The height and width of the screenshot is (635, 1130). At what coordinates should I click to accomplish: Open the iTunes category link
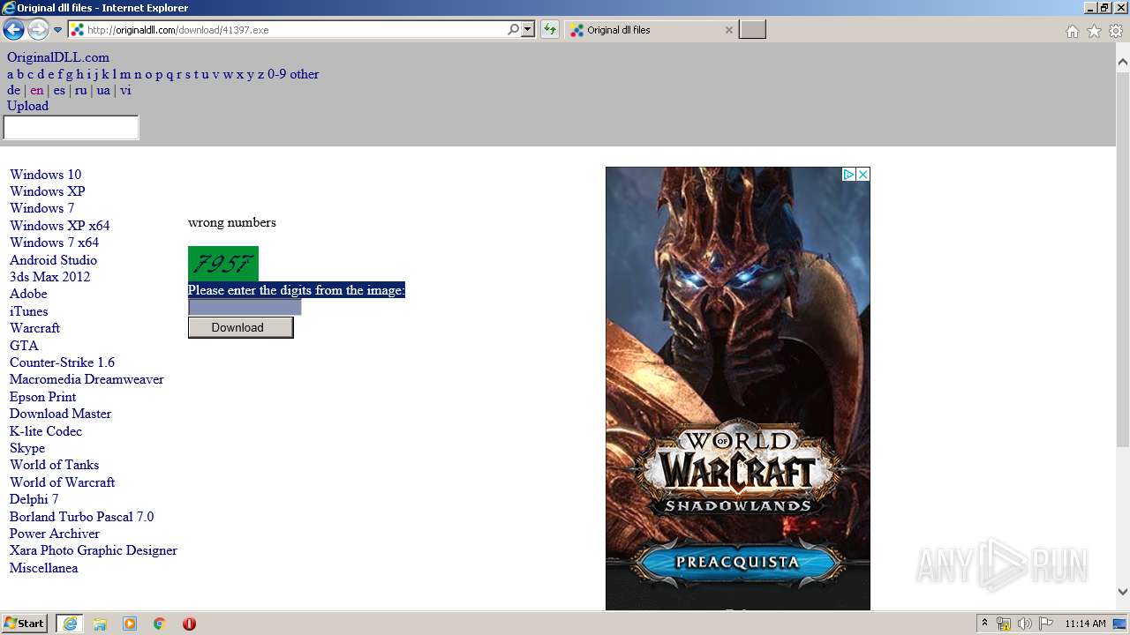point(29,311)
